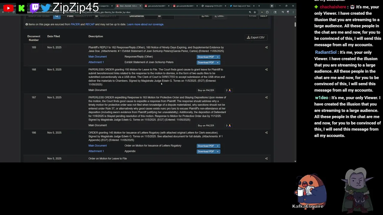The width and height of the screenshot is (383, 215).
Task: Download PDF of 166 Order on Motion for Issuance
Action: [206, 146]
